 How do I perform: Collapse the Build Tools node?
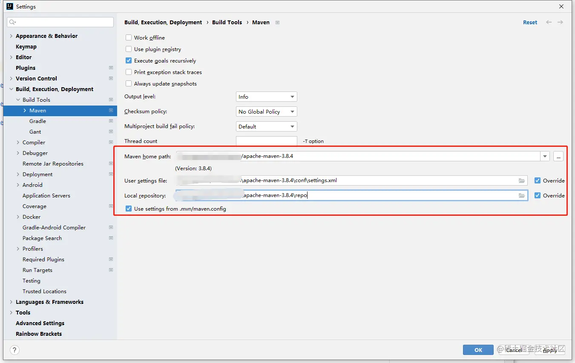(x=18, y=100)
